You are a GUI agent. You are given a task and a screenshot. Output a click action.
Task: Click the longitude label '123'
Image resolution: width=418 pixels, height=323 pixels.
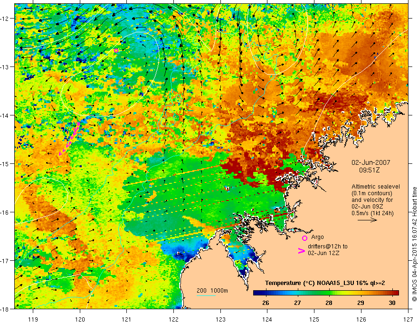(220, 320)
